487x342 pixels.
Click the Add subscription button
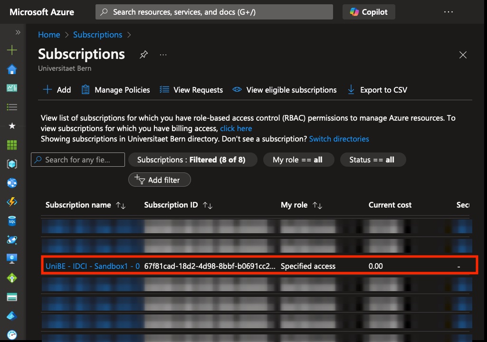57,90
